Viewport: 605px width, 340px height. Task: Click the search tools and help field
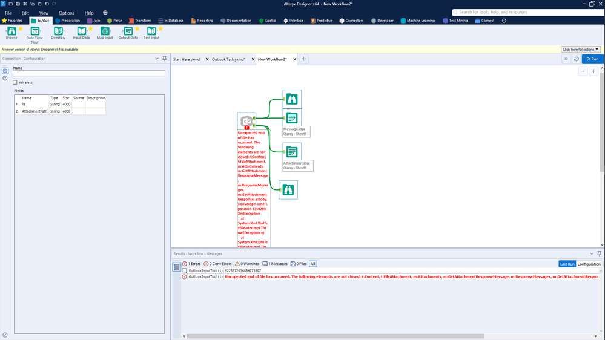tap(528, 12)
